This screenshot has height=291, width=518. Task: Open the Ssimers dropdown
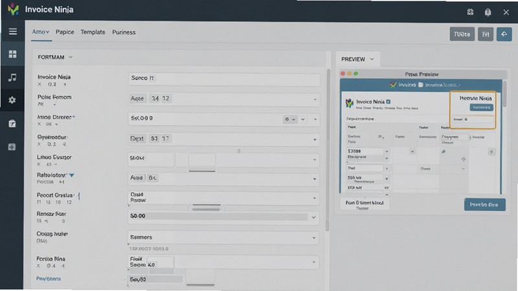point(314,237)
